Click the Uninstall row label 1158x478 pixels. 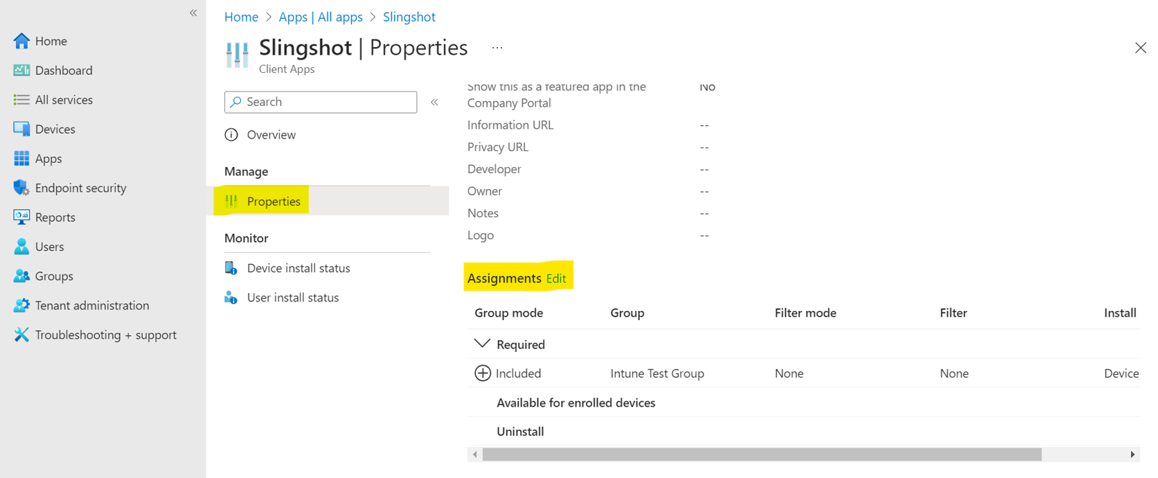click(x=520, y=432)
